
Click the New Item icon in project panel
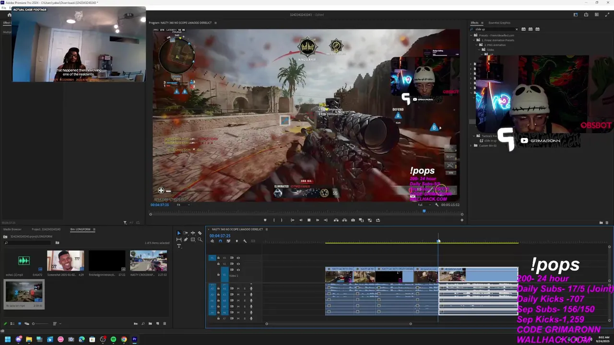(x=157, y=323)
